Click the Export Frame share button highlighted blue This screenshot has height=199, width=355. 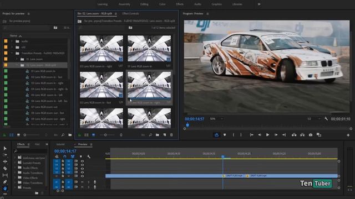point(216,135)
